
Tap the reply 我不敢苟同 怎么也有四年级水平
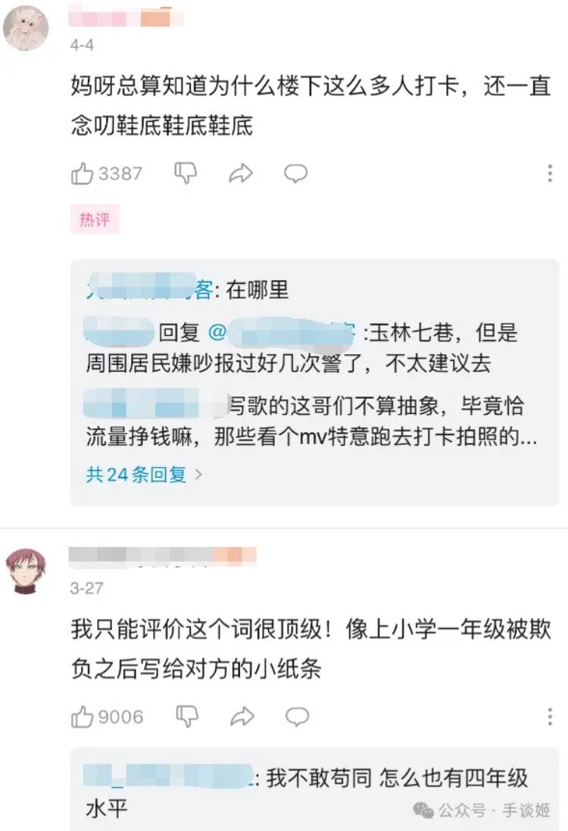click(307, 793)
